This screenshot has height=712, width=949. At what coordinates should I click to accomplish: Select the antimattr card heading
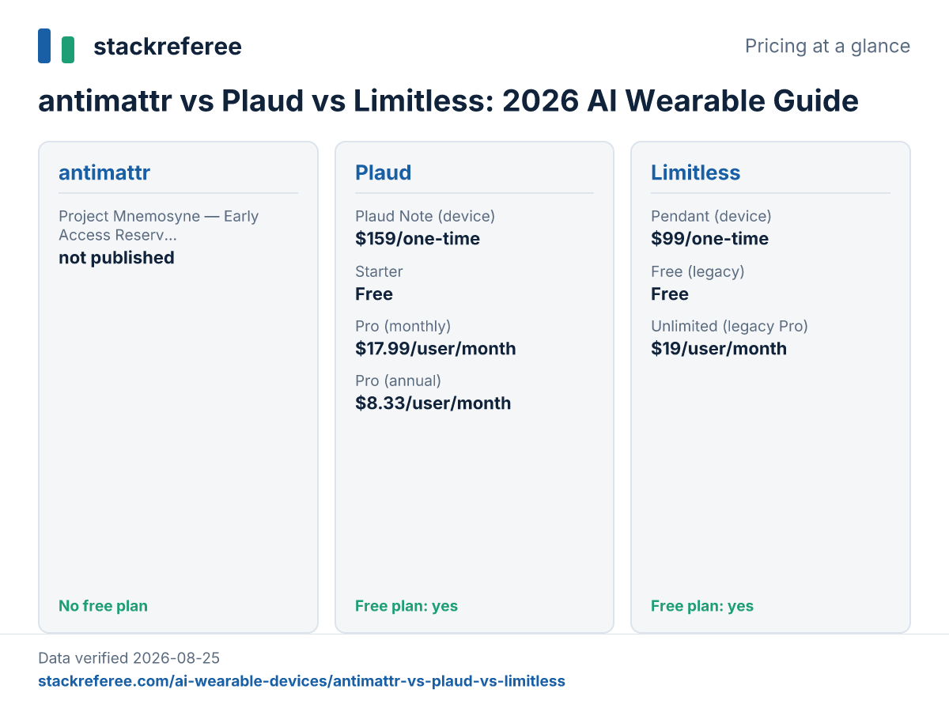coord(104,172)
